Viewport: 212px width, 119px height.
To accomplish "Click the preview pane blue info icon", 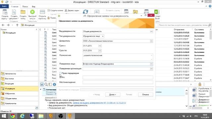I will [54, 85].
